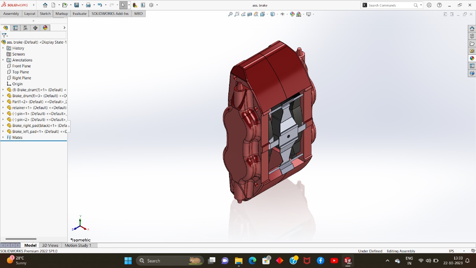Select the Origin item in the tree
This screenshot has height=268, width=476.
coord(17,84)
